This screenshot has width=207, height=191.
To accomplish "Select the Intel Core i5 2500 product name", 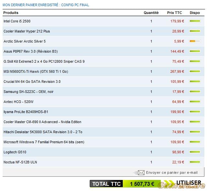I will [x=17, y=21].
